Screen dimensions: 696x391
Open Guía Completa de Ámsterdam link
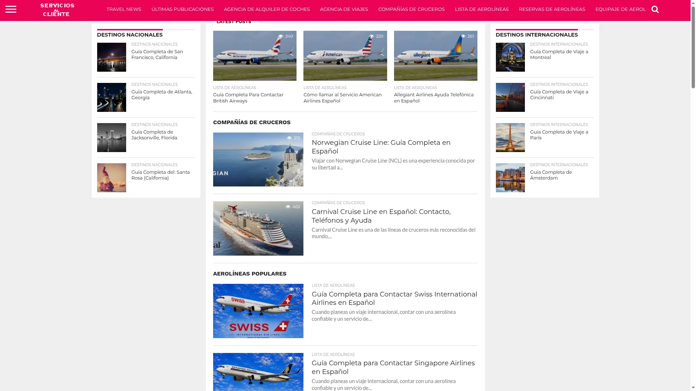551,175
